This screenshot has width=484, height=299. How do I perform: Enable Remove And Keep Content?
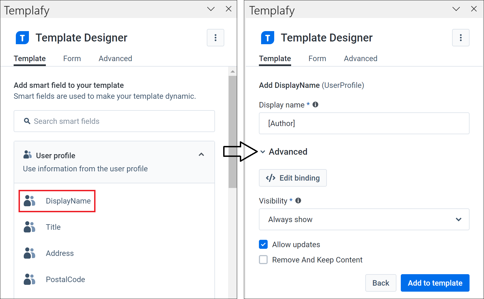263,260
